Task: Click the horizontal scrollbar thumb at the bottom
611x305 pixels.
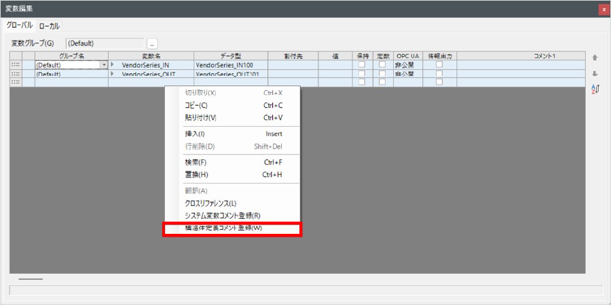Action: (31, 279)
